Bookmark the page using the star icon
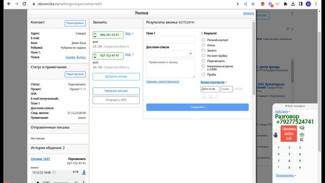This screenshot has height=183, width=325. 253,4
